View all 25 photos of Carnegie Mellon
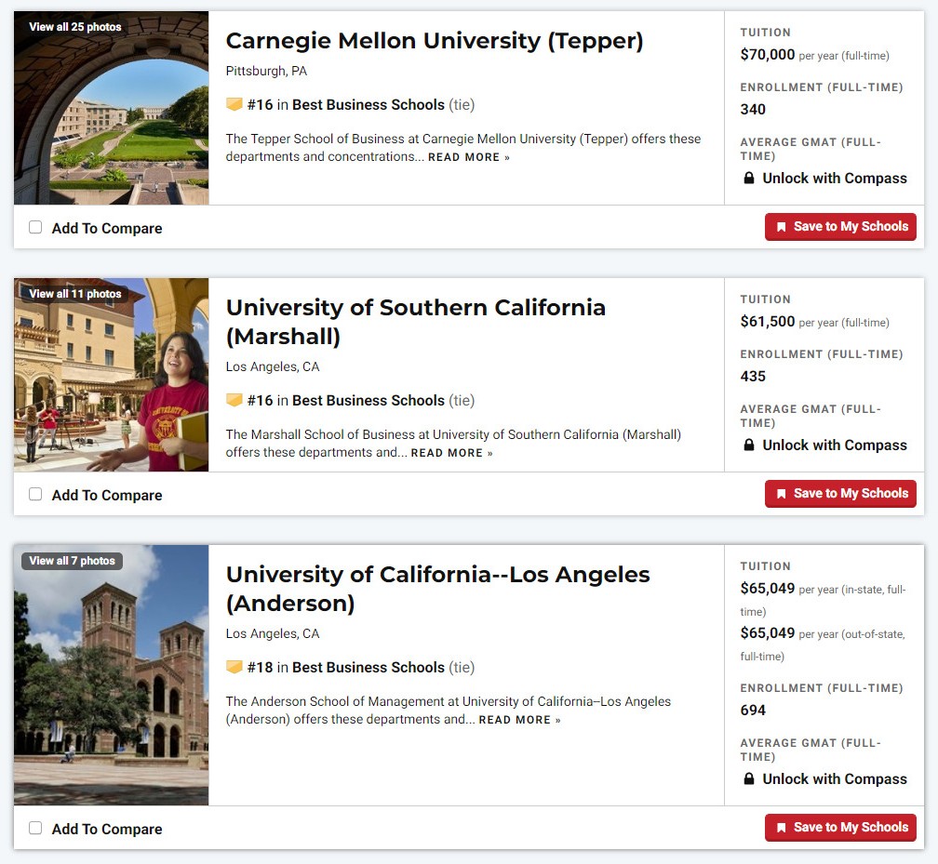The height and width of the screenshot is (864, 938). tap(74, 27)
